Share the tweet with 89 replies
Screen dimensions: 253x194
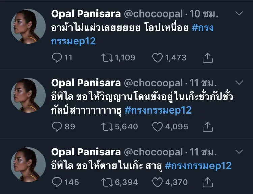(x=208, y=126)
